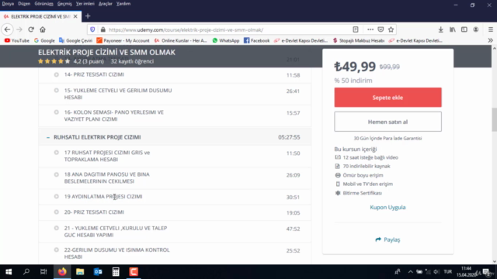Go back with browser back arrow
Viewport: 497px width, 279px height.
tap(7, 29)
